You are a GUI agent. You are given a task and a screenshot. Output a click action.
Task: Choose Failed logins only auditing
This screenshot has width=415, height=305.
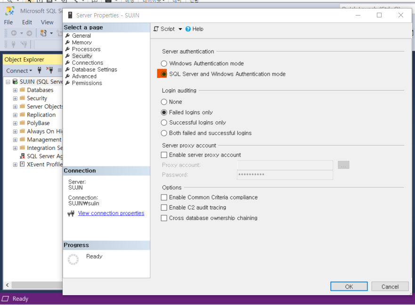click(x=164, y=112)
